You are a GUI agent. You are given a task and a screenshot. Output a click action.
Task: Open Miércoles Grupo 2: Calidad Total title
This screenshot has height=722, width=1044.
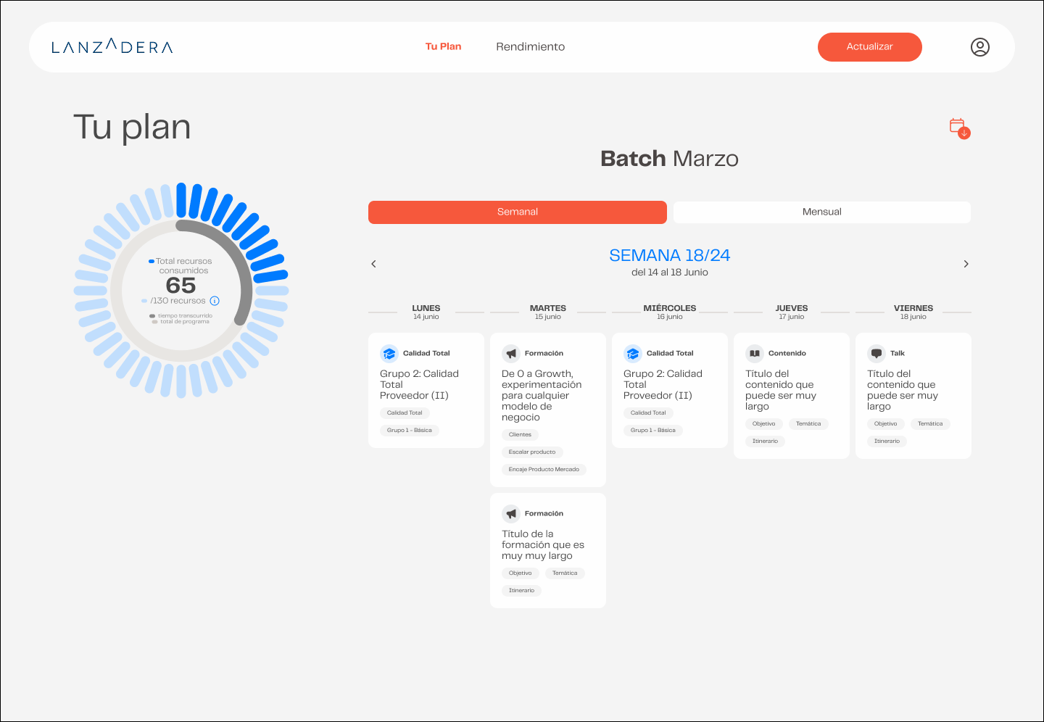(x=663, y=385)
